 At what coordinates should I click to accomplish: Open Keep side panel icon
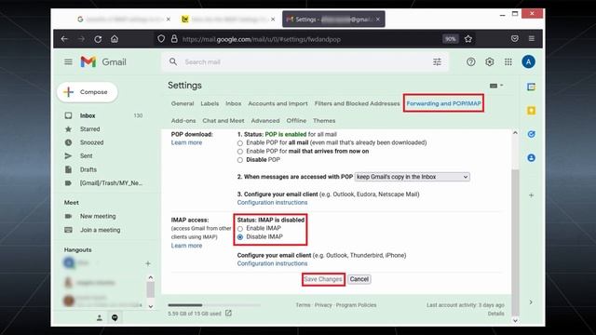point(532,111)
